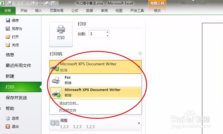Open the 新建 section

[x=10, y=76]
